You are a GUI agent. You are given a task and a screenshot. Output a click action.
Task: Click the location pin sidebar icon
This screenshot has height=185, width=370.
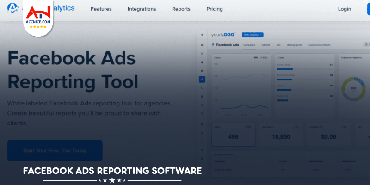tap(202, 105)
